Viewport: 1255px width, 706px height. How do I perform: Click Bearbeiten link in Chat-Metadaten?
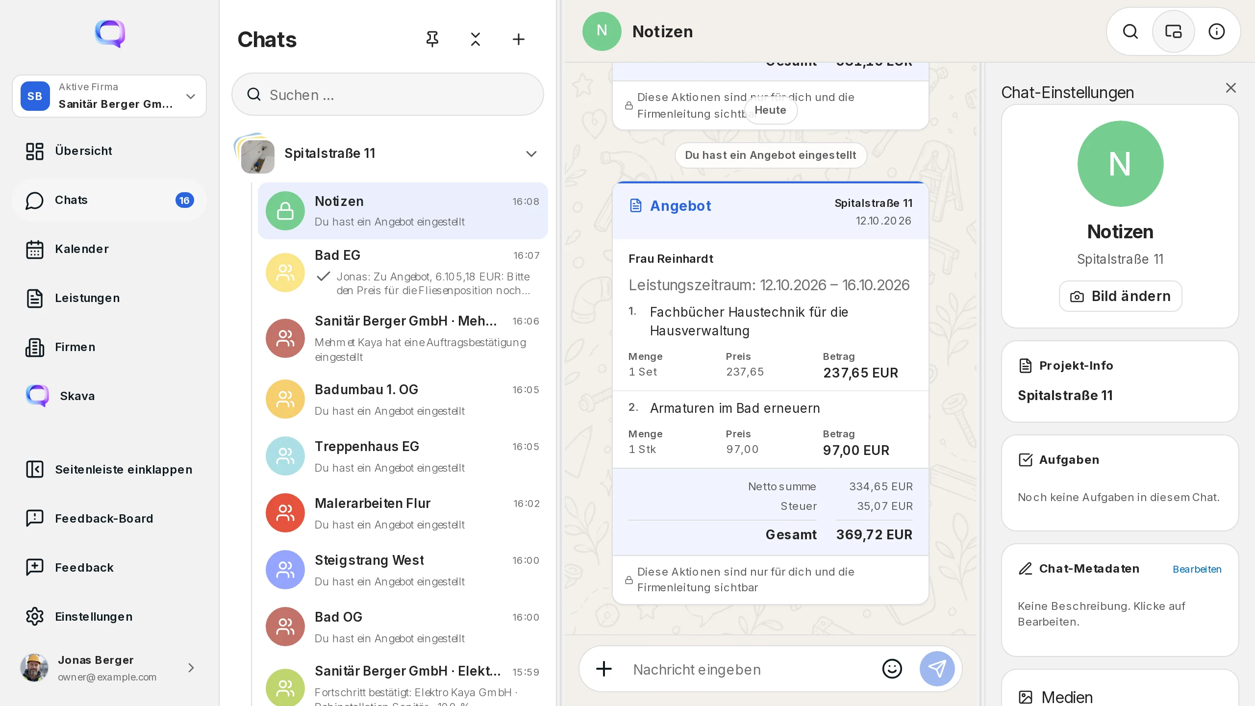(x=1197, y=569)
